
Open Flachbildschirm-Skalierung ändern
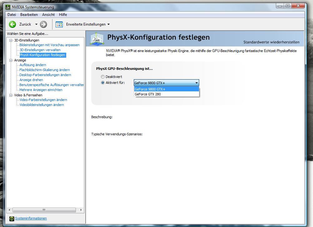45,70
